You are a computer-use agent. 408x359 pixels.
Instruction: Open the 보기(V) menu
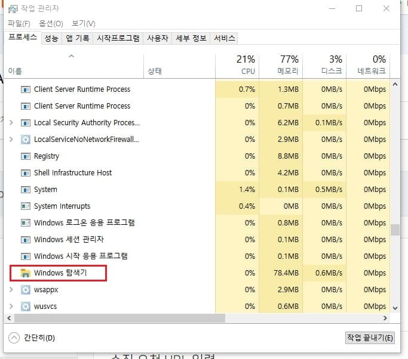pos(84,24)
